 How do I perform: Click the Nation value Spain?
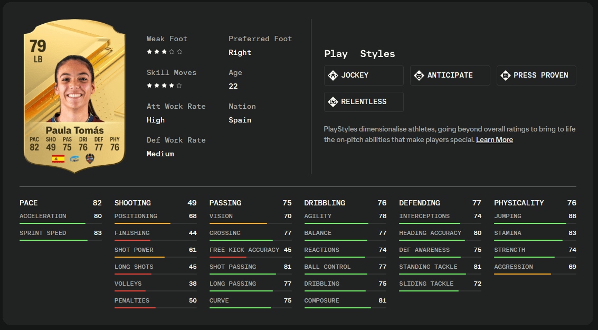(x=240, y=120)
